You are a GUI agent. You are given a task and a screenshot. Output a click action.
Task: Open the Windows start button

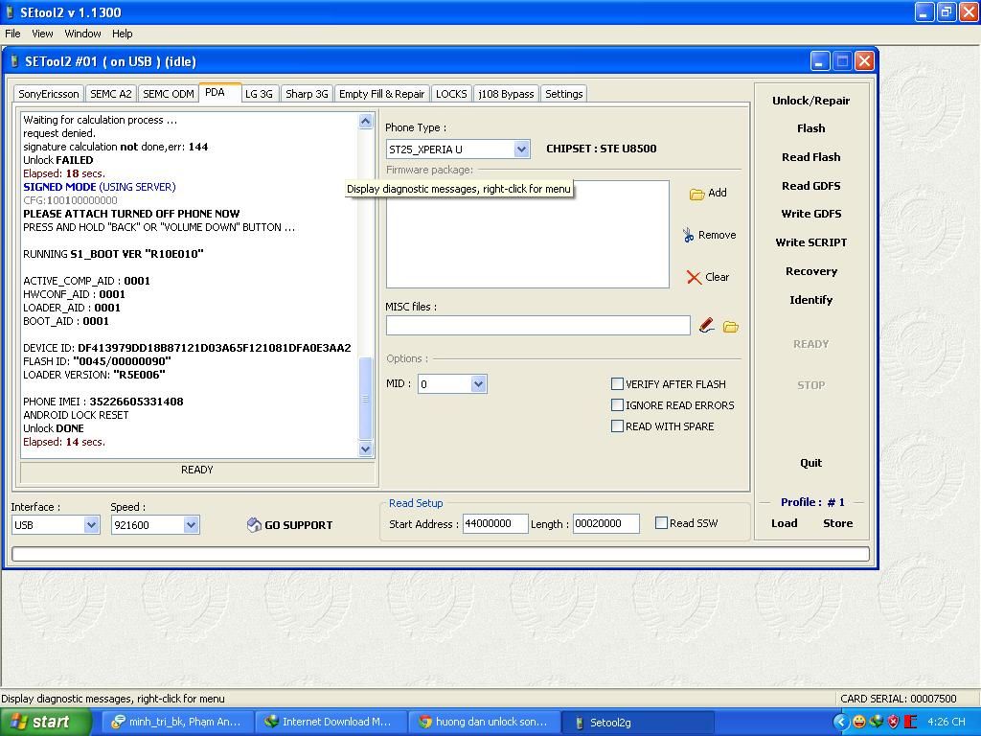(45, 722)
